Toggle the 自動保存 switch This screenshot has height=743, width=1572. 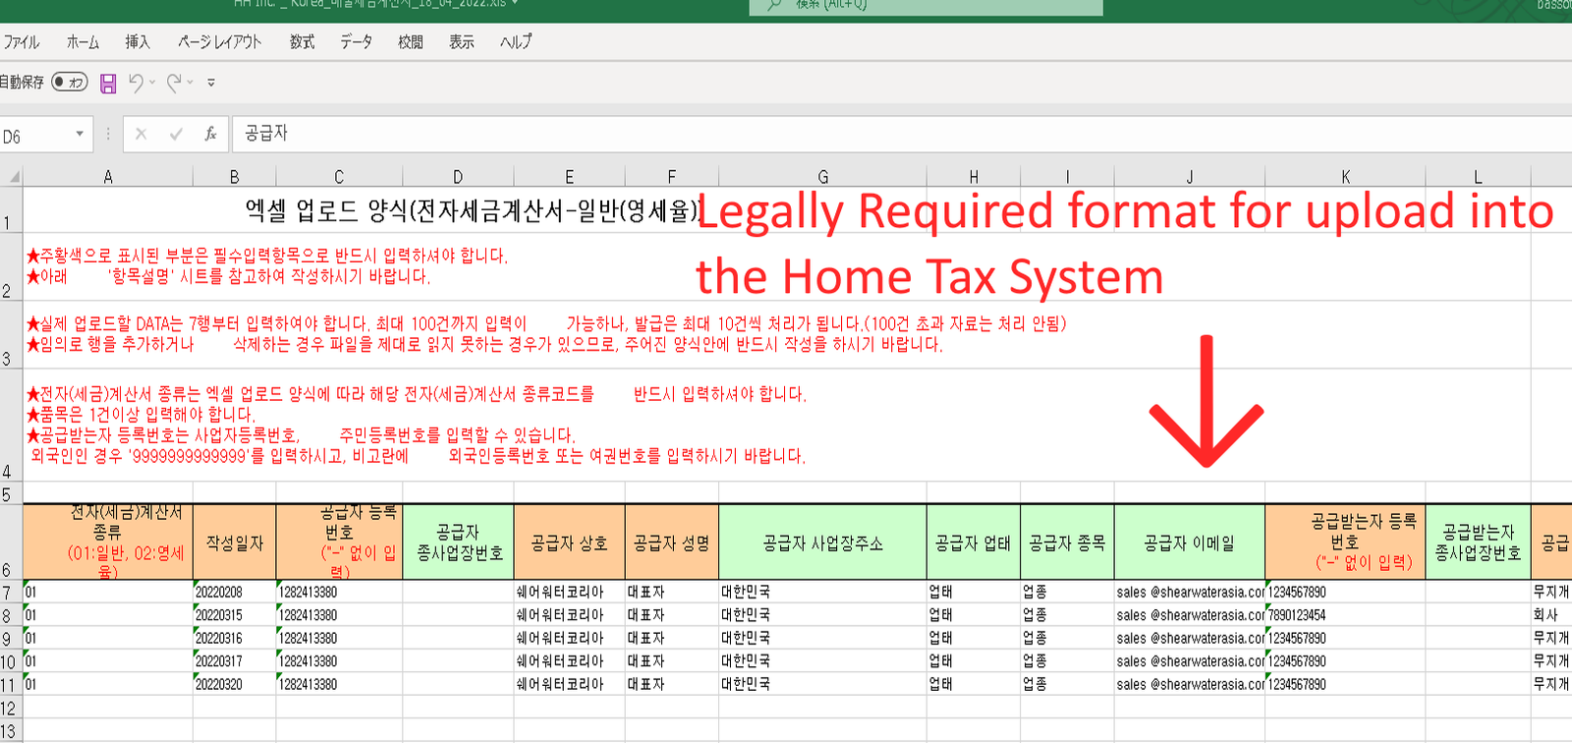point(70,83)
